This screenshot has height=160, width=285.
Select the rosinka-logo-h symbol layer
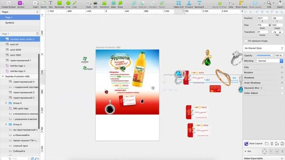coord(20,71)
